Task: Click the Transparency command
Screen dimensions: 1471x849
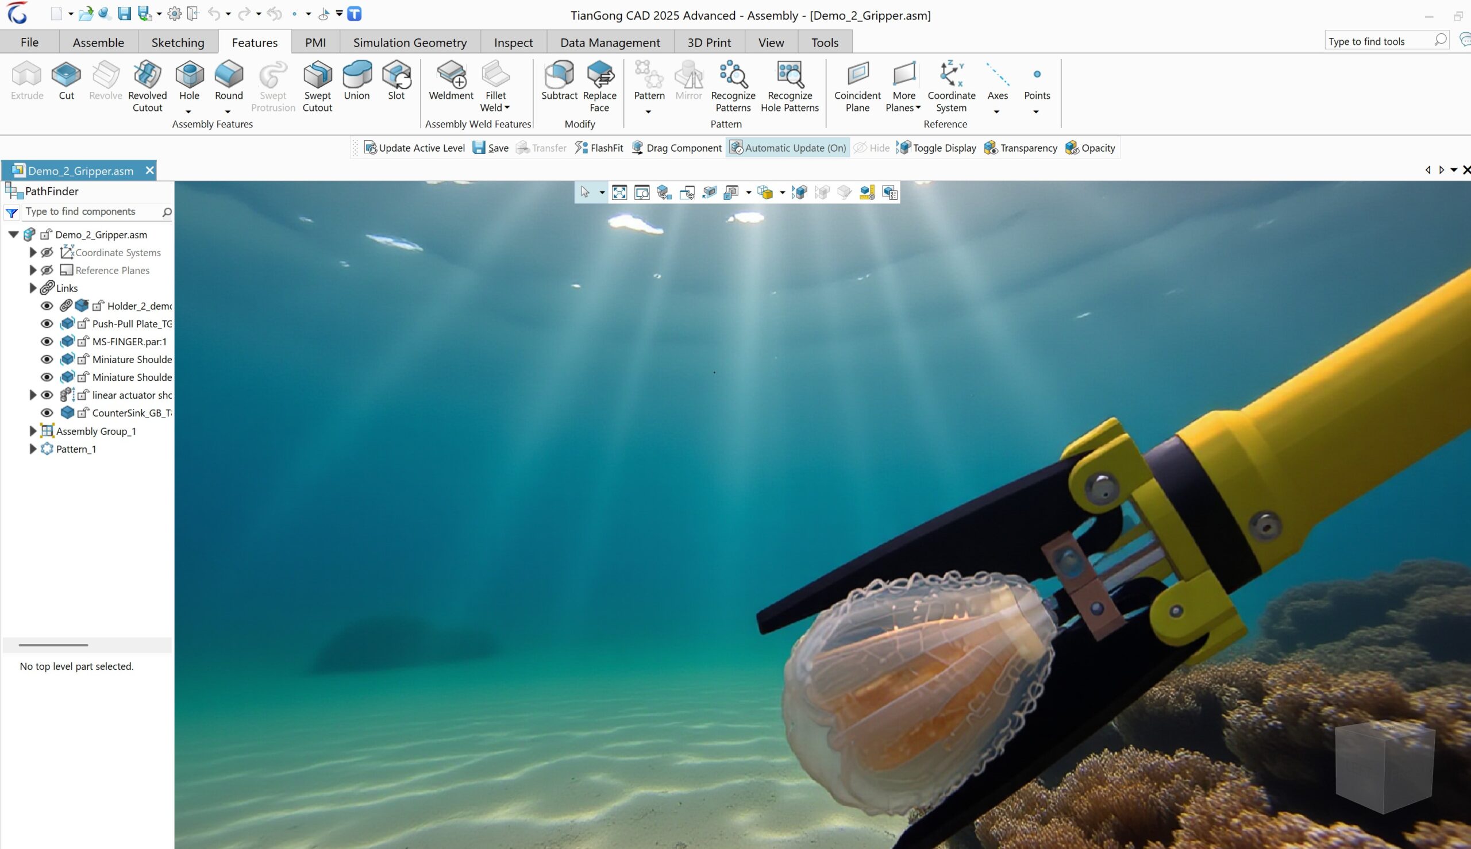Action: (1021, 148)
